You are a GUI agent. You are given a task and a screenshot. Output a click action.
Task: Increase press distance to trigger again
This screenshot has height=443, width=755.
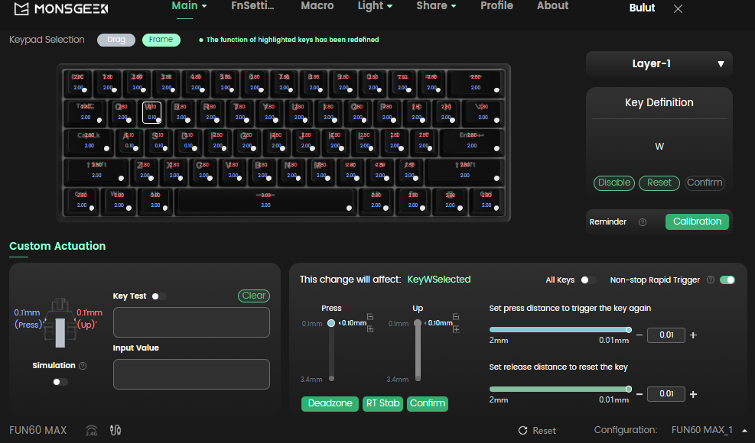tap(693, 335)
